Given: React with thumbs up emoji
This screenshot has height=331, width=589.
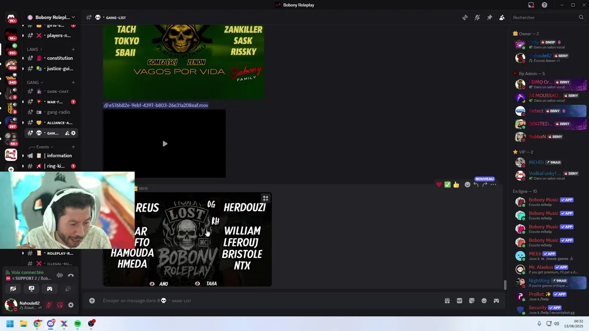Looking at the screenshot, I should click(456, 184).
